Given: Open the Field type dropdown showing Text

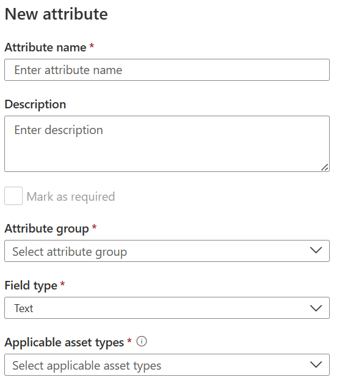Looking at the screenshot, I should pyautogui.click(x=167, y=308).
